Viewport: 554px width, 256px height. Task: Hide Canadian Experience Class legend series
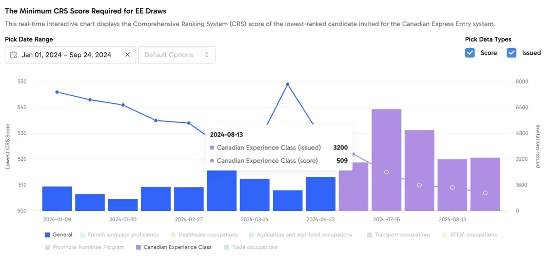138,247
